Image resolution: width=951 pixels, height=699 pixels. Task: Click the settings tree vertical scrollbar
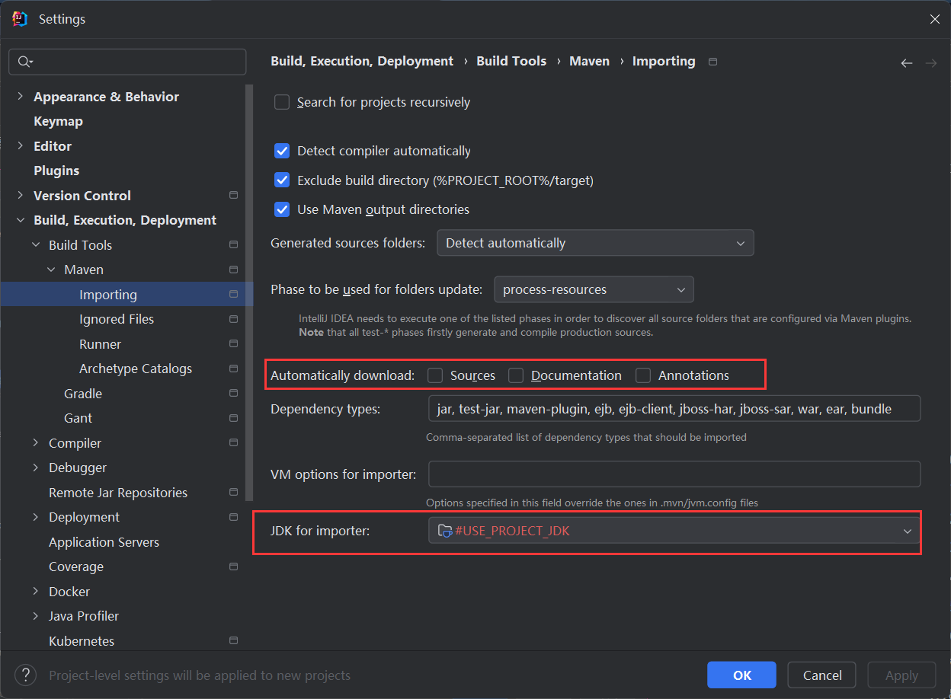(248, 292)
